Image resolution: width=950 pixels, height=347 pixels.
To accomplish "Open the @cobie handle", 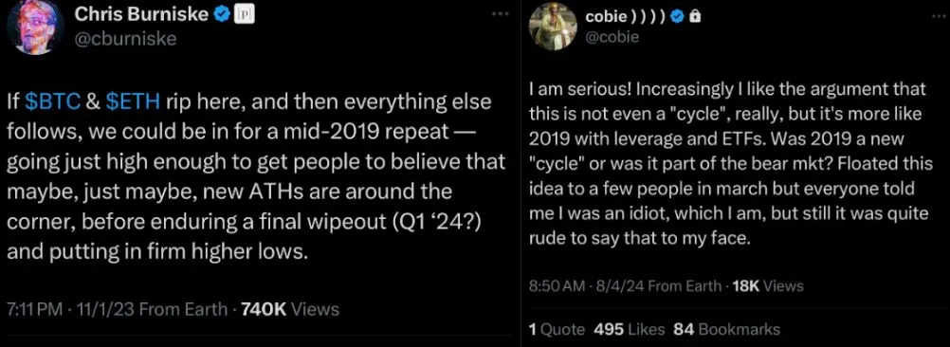I will click(612, 38).
